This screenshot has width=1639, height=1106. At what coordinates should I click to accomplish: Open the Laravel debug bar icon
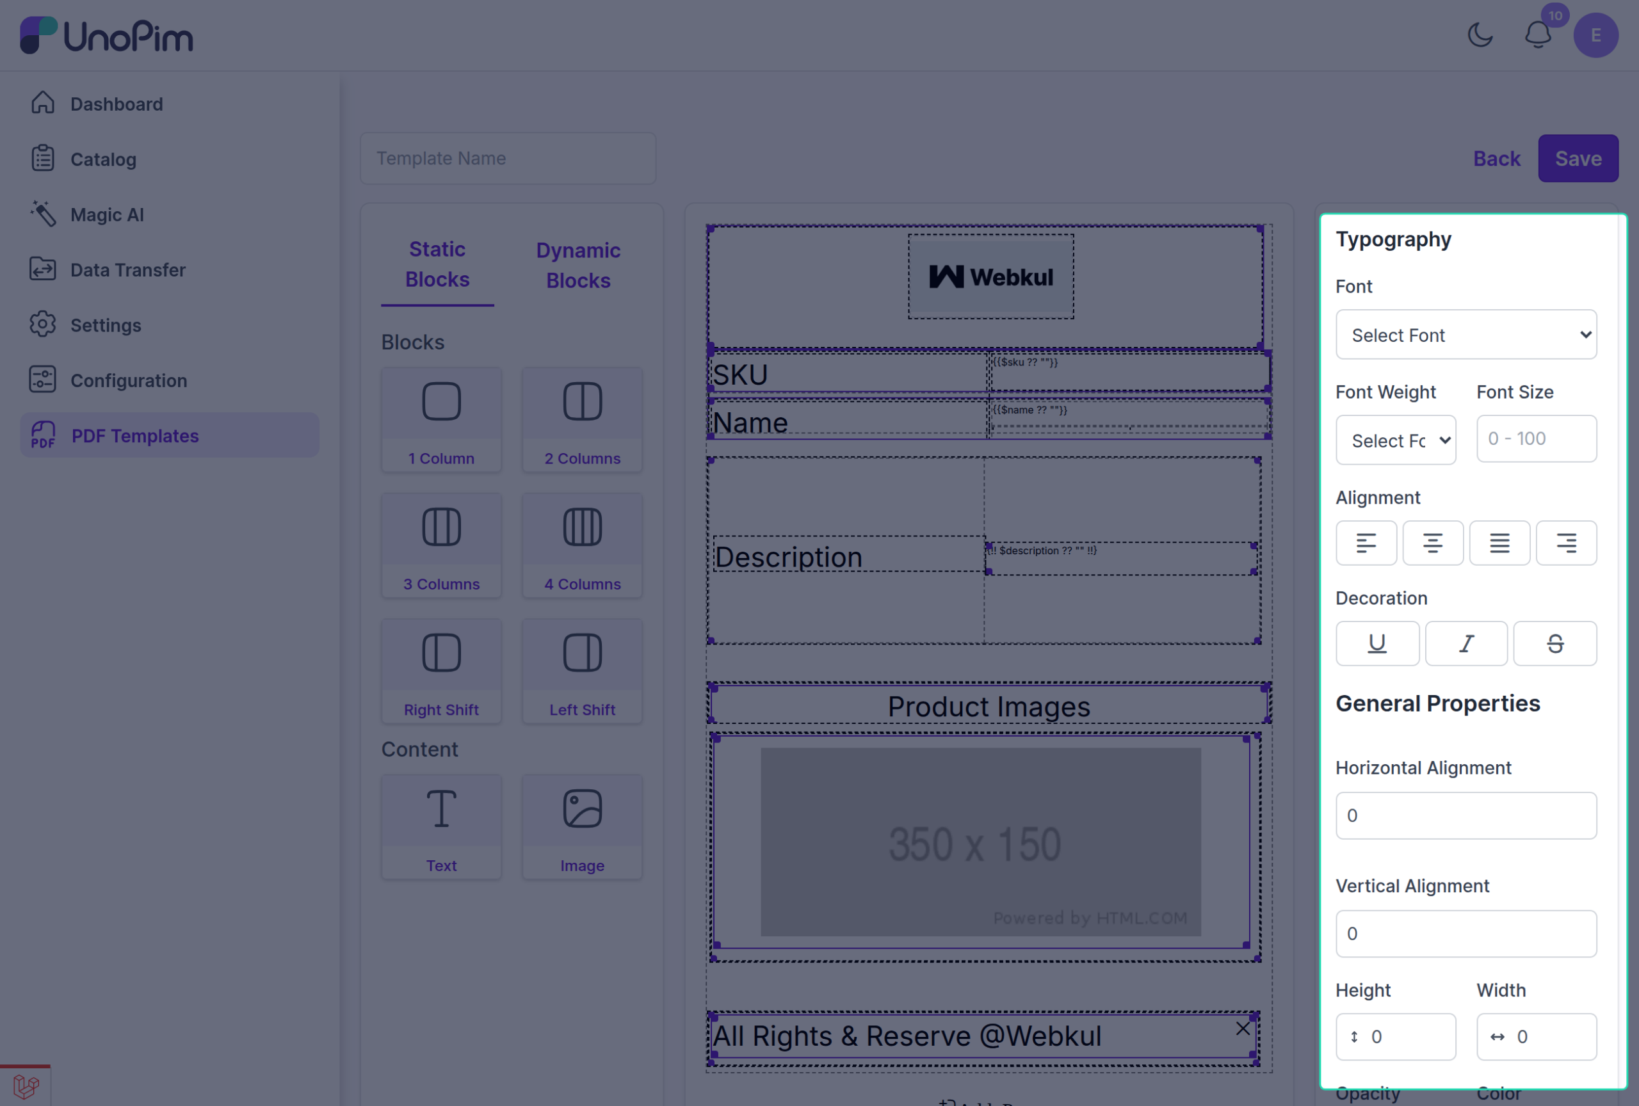[x=26, y=1086]
